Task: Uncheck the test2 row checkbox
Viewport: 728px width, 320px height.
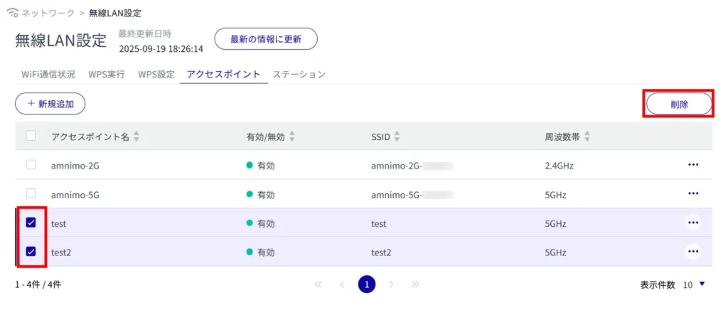Action: tap(31, 252)
